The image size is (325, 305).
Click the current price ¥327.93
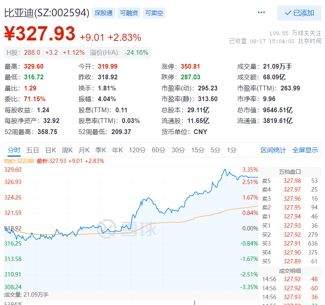tap(40, 34)
